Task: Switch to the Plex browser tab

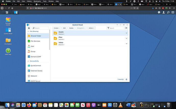Action: pyautogui.click(x=126, y=4)
